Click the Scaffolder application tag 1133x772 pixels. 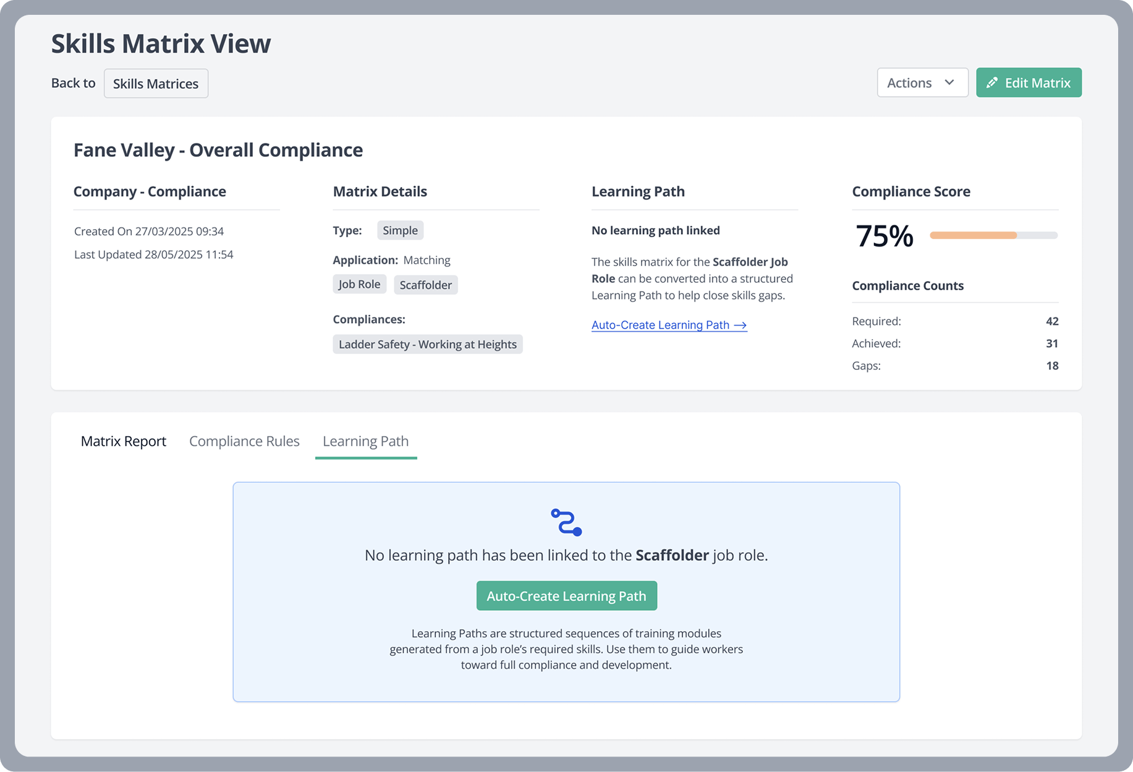pyautogui.click(x=425, y=285)
